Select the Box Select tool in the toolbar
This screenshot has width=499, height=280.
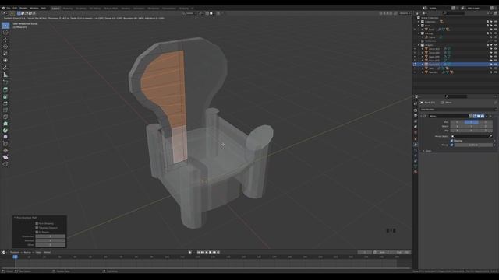[5, 26]
